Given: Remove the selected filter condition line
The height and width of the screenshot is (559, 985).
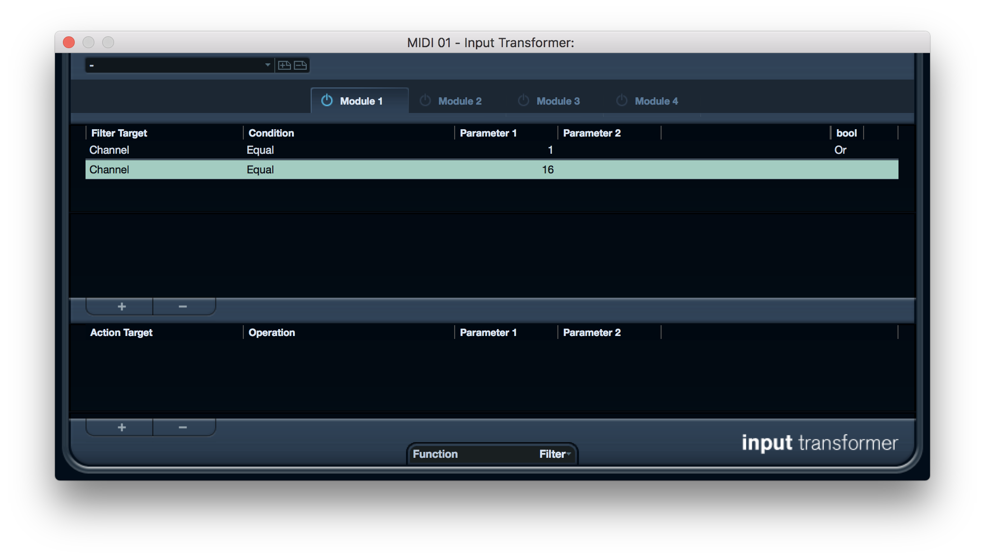Looking at the screenshot, I should (183, 307).
